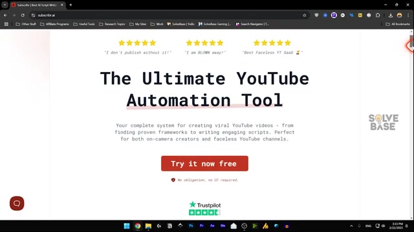The width and height of the screenshot is (414, 232).
Task: Click "No obligation, no CC required." text
Action: pos(208,180)
